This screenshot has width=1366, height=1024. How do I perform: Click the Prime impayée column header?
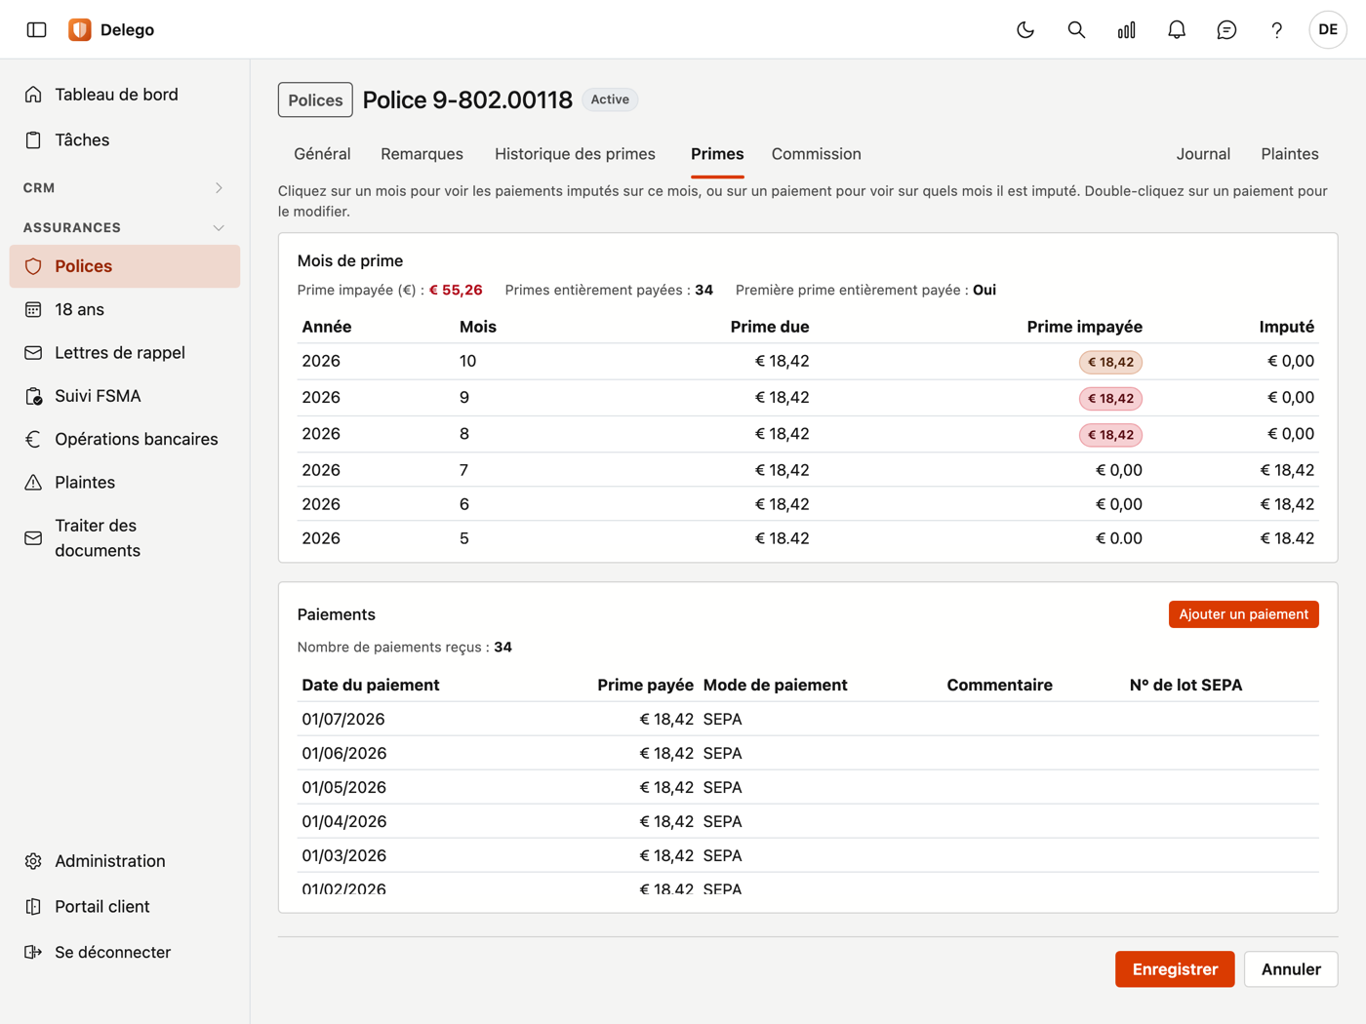pyautogui.click(x=1084, y=327)
